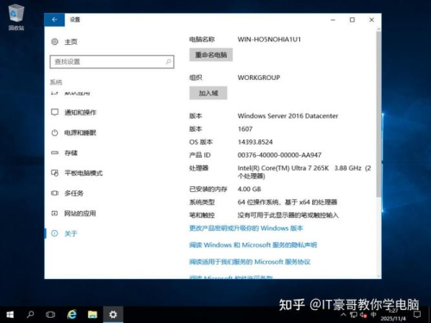
Task: Click the 存储 storage drive icon
Action: click(x=54, y=152)
